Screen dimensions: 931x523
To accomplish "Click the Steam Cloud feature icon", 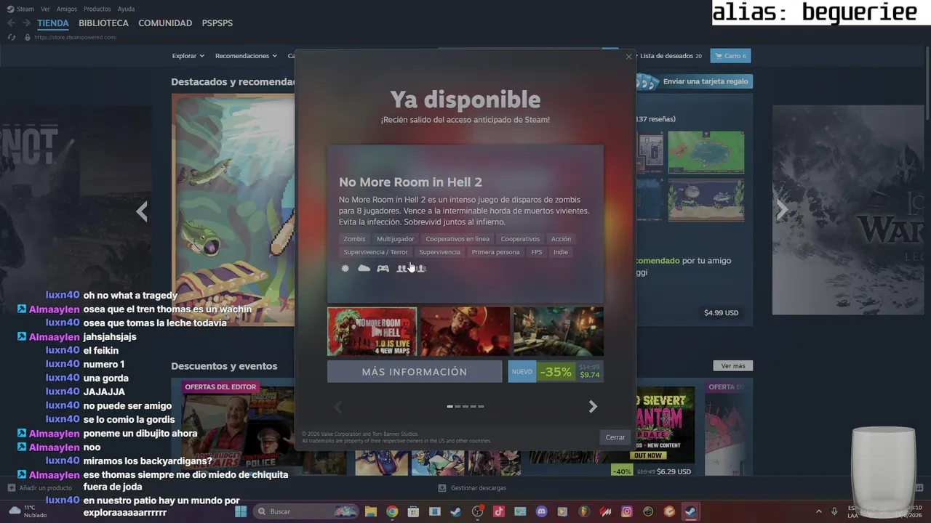I will pos(364,269).
